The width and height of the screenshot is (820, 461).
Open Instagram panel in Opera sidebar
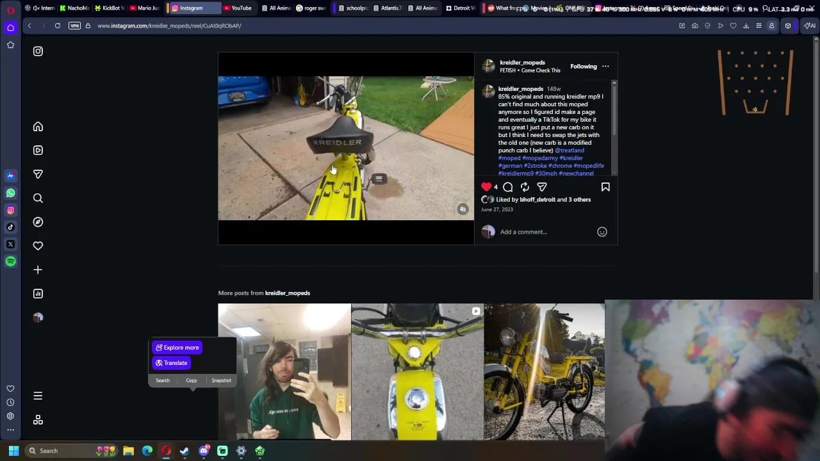10,210
